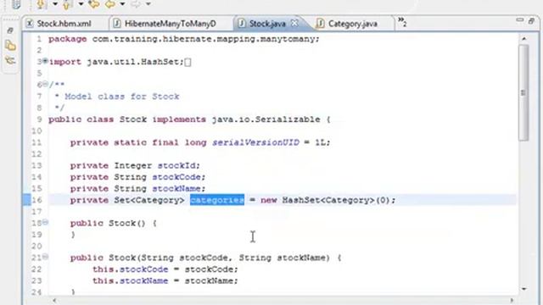Click 'this.stockCode' on line 22
This screenshot has width=543, height=305.
coord(130,269)
